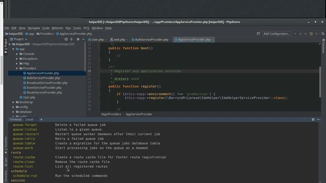
Task: Select User.php in the project tree
Action: 29,97
